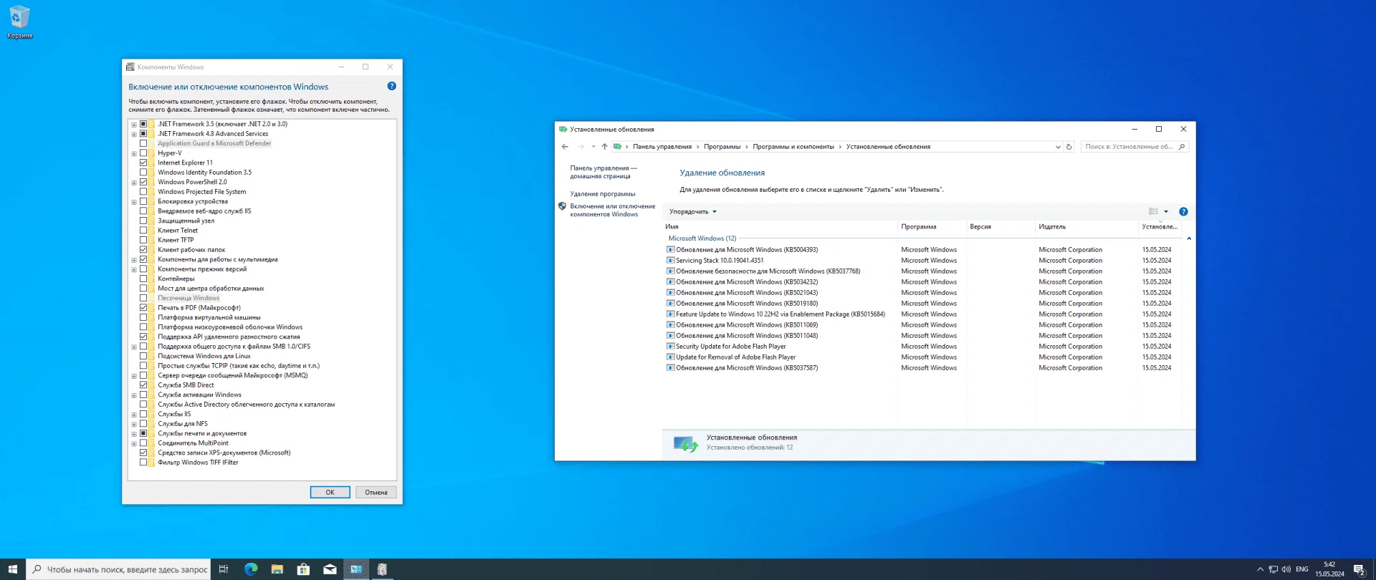Uncheck Печать в PDF (Майкрософт) checkbox
This screenshot has width=1376, height=580.
click(143, 308)
